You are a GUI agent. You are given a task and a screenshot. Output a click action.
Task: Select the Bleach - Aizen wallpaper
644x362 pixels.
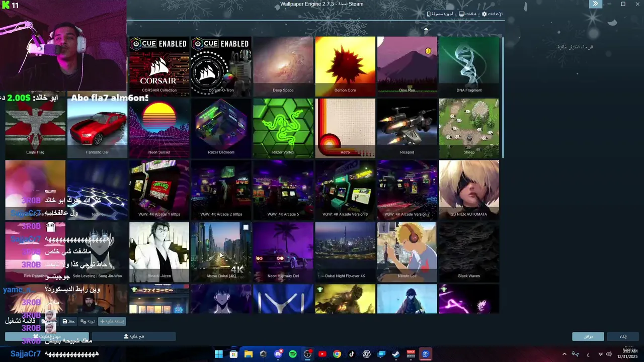point(159,252)
